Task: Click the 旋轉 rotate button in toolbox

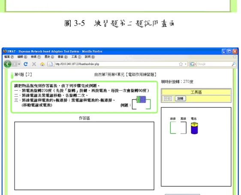Action: (x=180, y=98)
